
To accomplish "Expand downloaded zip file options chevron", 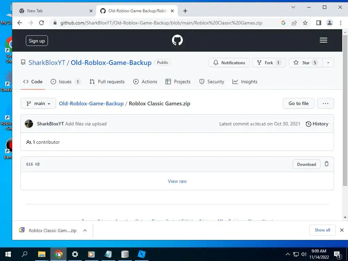I will click(85, 230).
